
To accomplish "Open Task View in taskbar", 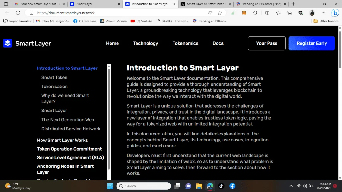I will coord(177,186).
